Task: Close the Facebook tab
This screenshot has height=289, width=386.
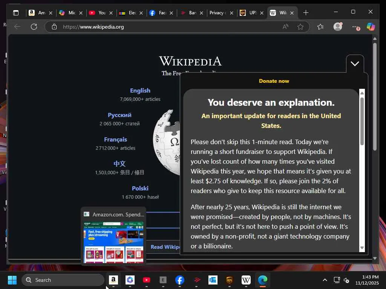Action: (x=172, y=13)
